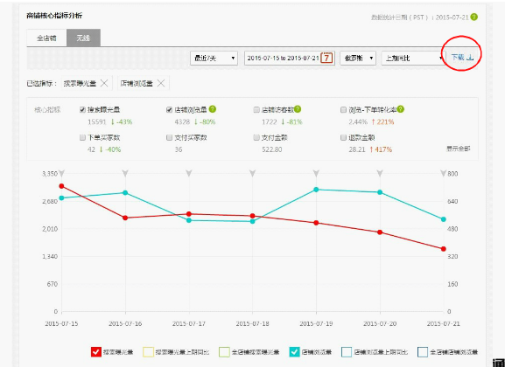The image size is (505, 367).
Task: Click the calendar icon in date range field
Action: click(326, 59)
